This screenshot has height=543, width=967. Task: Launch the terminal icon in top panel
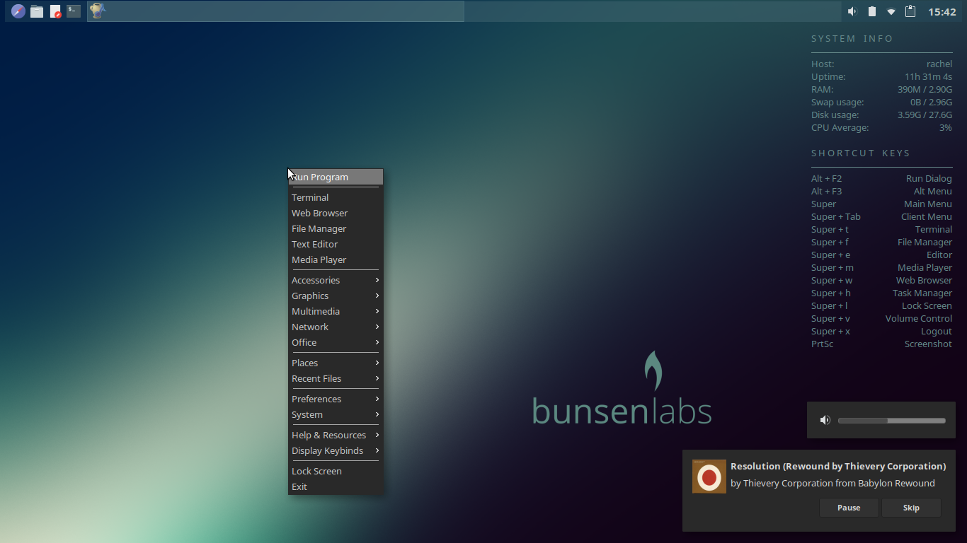pos(74,11)
